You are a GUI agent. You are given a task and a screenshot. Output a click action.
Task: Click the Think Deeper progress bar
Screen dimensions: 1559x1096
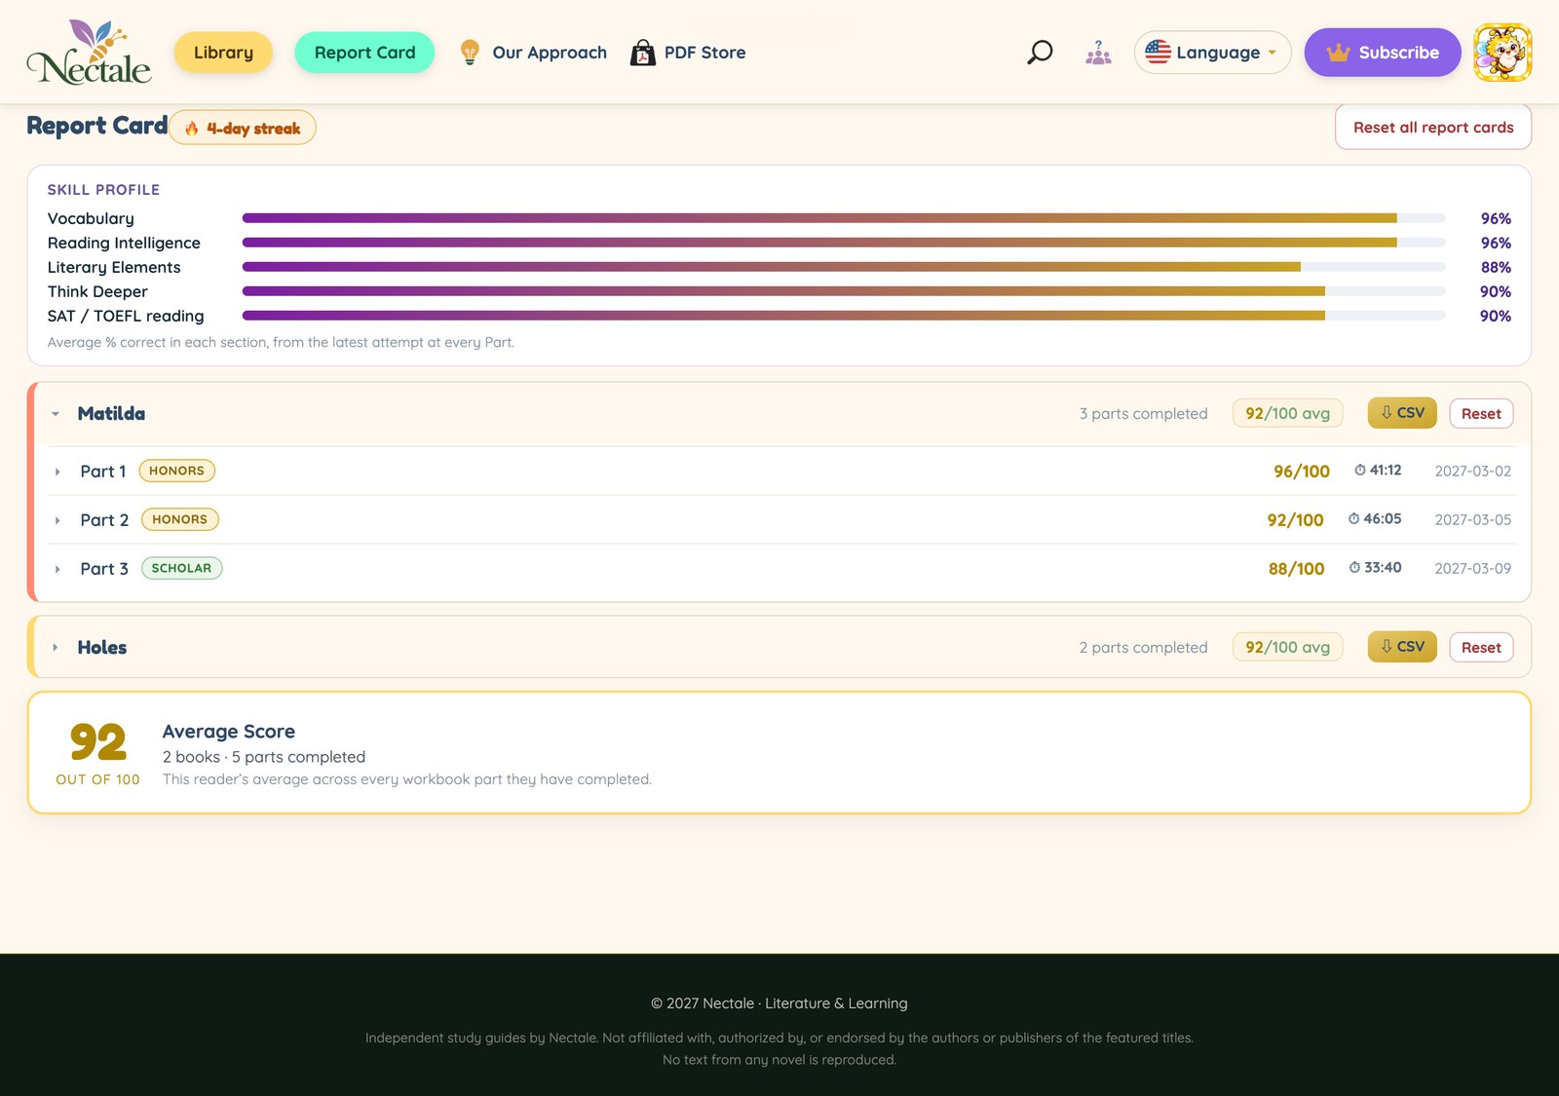844,291
